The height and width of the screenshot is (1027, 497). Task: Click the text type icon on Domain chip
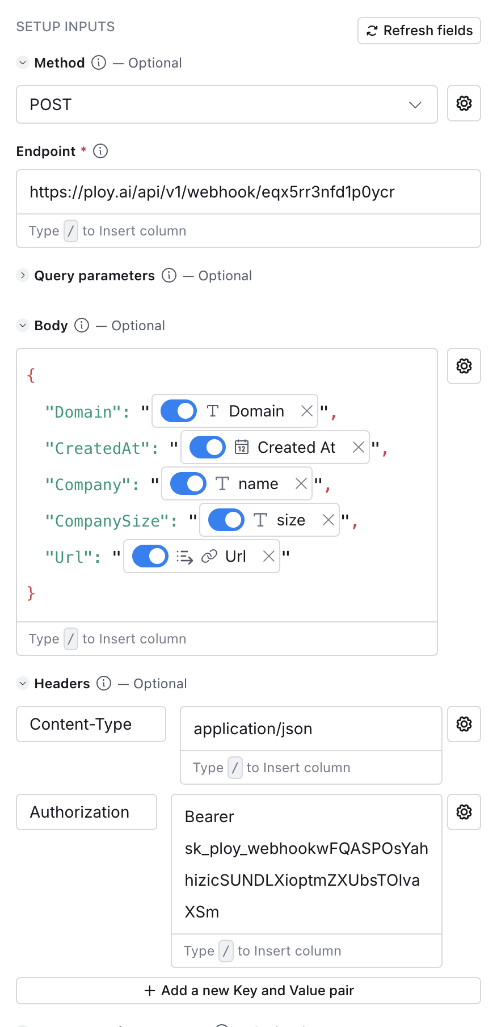pos(213,411)
